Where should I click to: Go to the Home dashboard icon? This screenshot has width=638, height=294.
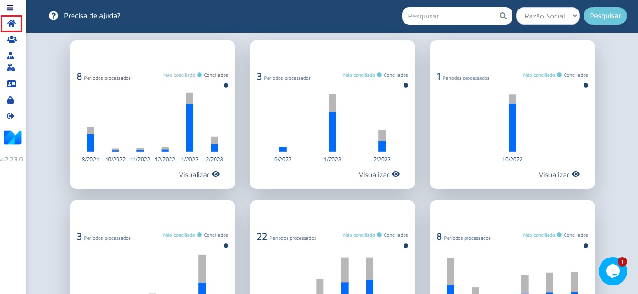11,23
